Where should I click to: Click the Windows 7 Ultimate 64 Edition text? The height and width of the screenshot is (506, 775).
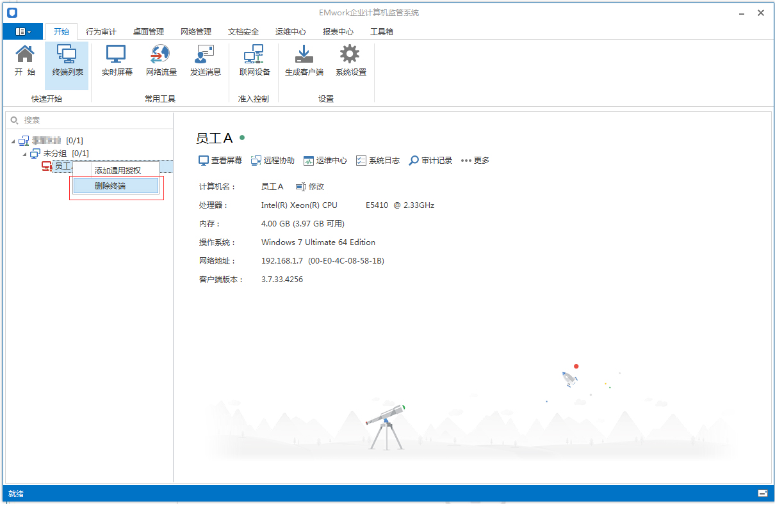coord(318,242)
